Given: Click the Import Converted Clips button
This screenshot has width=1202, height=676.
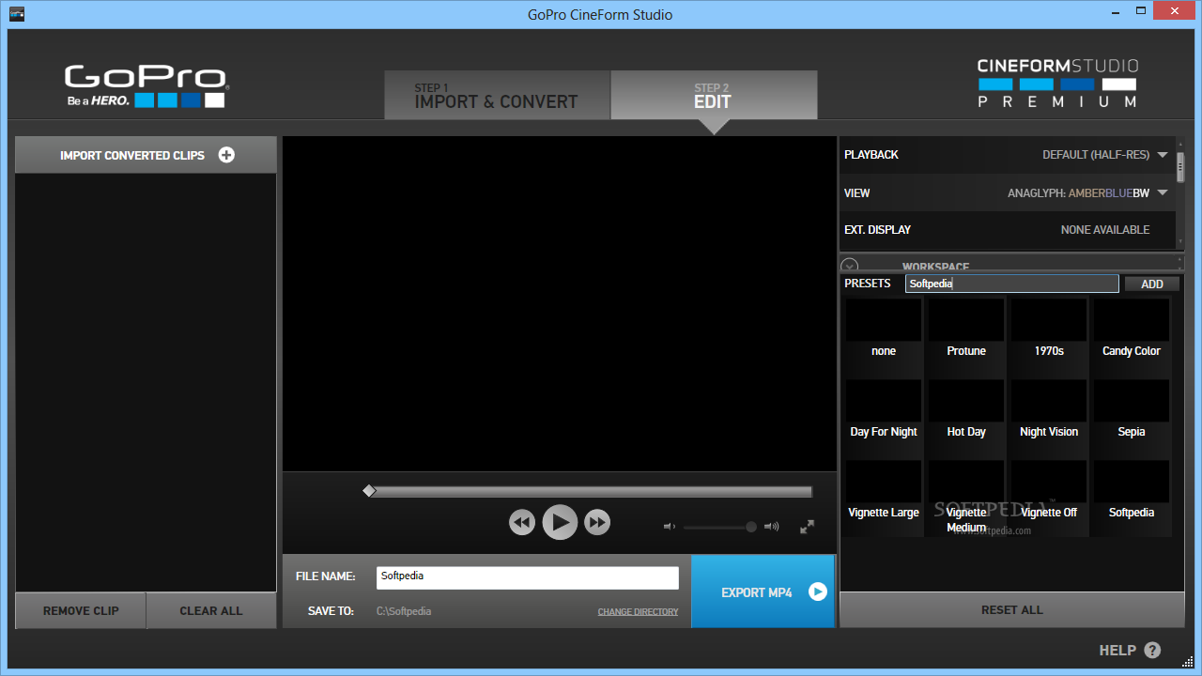Looking at the screenshot, I should (146, 155).
